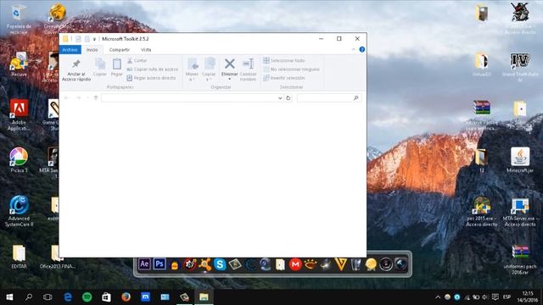Expand hidden system tray icons chevron

point(438,297)
